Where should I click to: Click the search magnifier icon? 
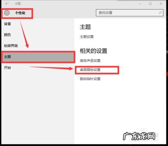[160, 13]
